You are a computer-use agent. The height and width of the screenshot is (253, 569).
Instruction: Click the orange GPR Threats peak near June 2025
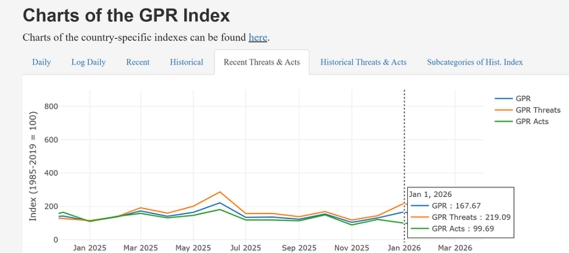click(x=220, y=192)
